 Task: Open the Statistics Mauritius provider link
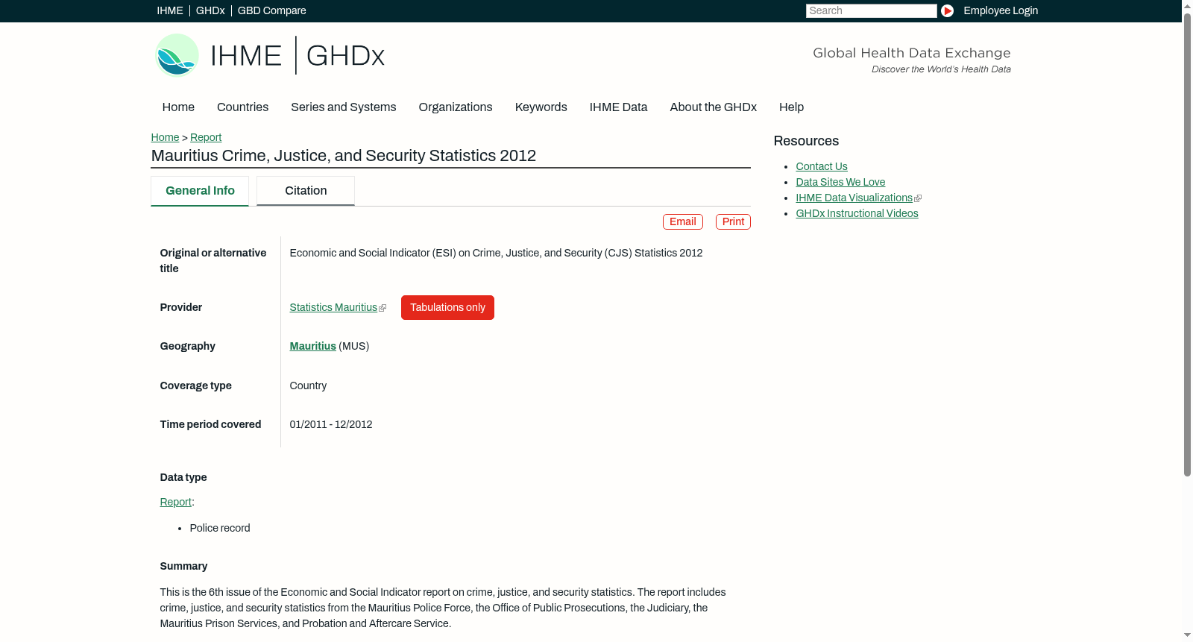click(333, 308)
